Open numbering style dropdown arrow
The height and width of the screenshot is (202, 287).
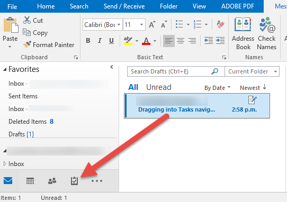(x=206, y=24)
